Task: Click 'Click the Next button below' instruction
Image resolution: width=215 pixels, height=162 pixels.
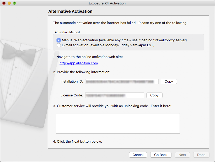Action: (77, 142)
